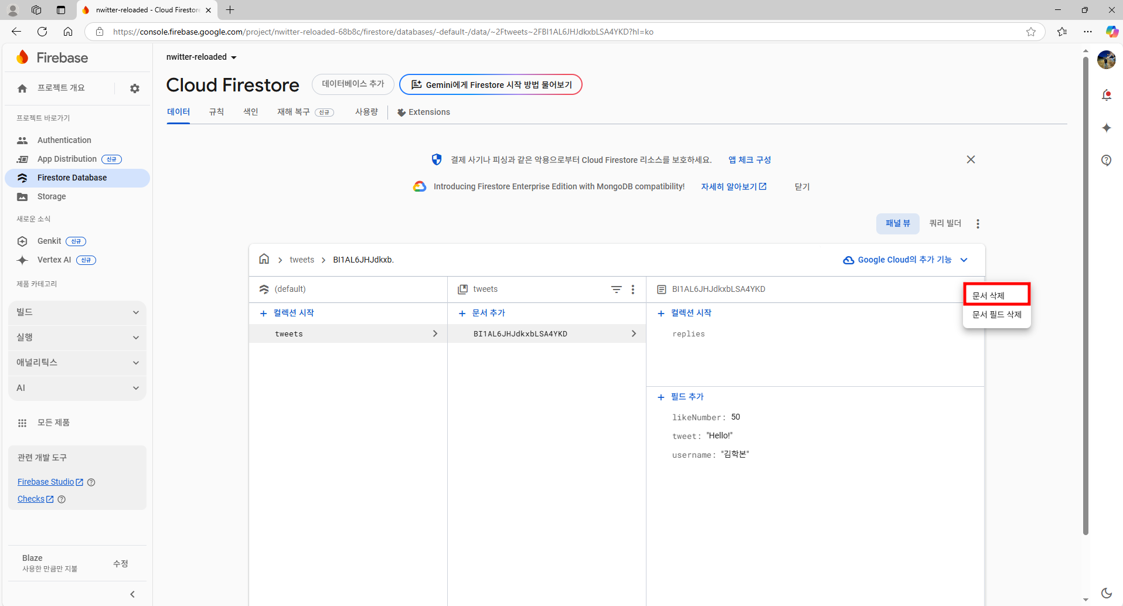Select 문서 필드 삭제 menu item
Viewport: 1123px width, 606px height.
coord(996,315)
